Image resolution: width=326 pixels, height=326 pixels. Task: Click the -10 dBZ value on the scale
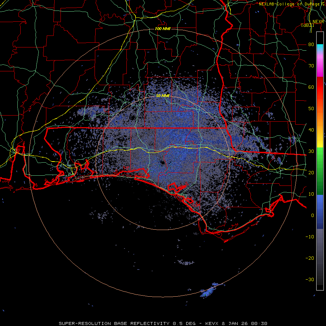pyautogui.click(x=310, y=237)
